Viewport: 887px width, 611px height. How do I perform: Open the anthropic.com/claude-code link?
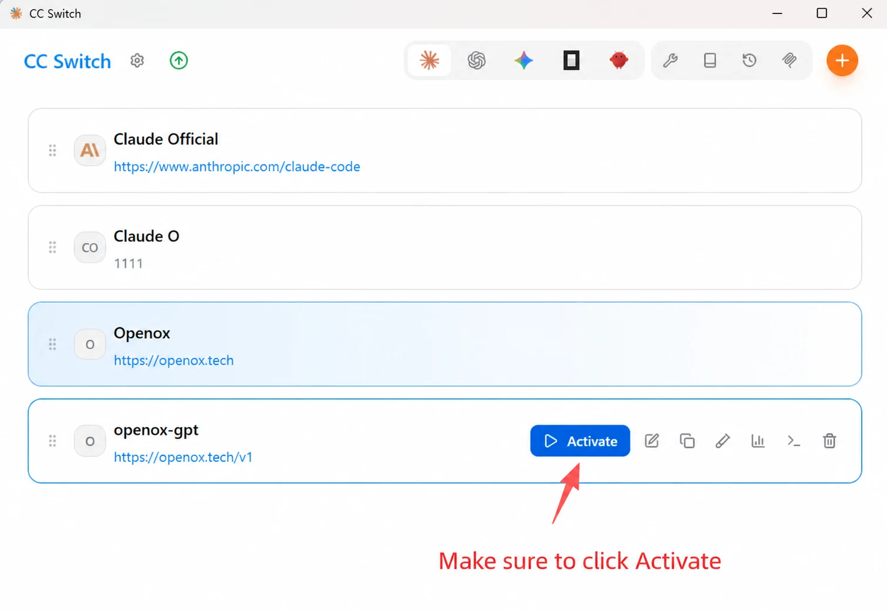237,167
